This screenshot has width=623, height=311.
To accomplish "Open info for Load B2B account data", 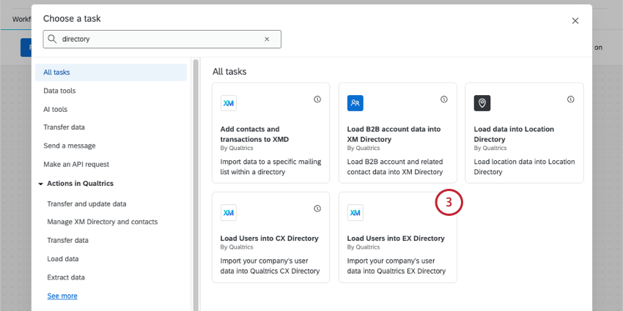I will pyautogui.click(x=444, y=100).
